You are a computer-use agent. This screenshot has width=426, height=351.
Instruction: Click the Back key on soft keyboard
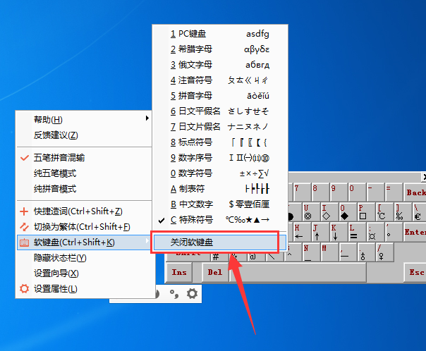click(x=415, y=192)
